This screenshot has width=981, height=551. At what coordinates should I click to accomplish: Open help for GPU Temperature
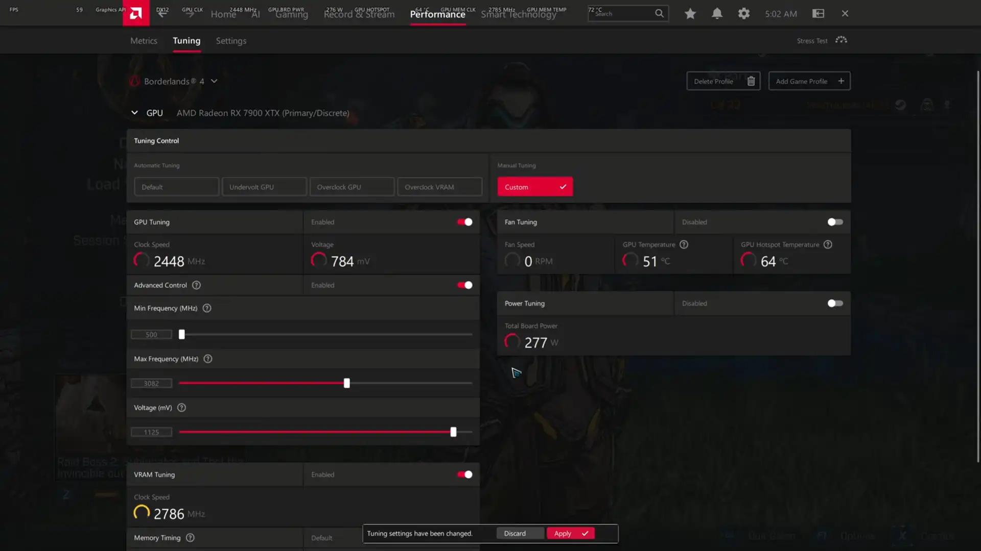pos(684,244)
